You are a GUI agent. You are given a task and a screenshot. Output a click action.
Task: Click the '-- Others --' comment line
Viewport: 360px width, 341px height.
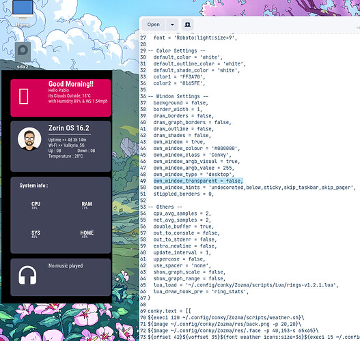click(x=165, y=207)
